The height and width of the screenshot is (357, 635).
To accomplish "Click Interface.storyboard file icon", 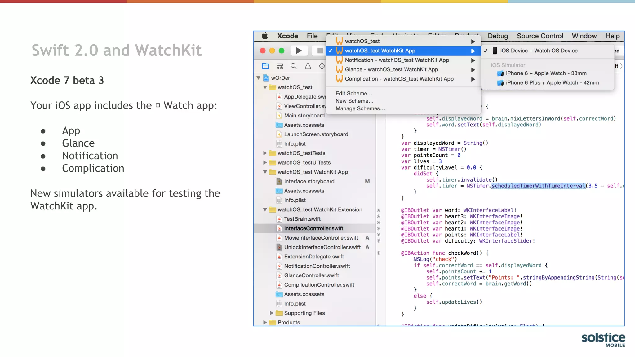I will (279, 181).
